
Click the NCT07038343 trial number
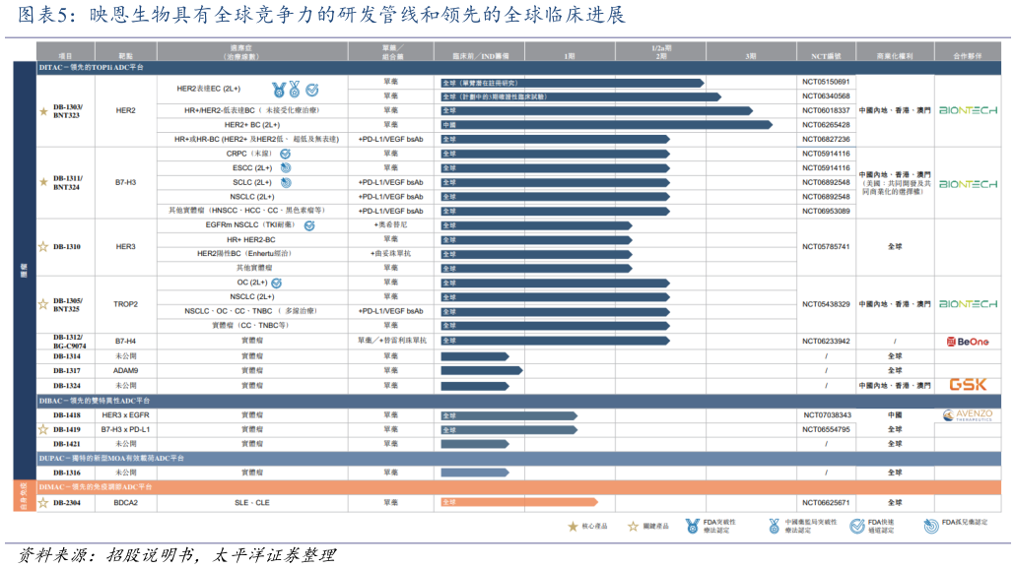(824, 415)
